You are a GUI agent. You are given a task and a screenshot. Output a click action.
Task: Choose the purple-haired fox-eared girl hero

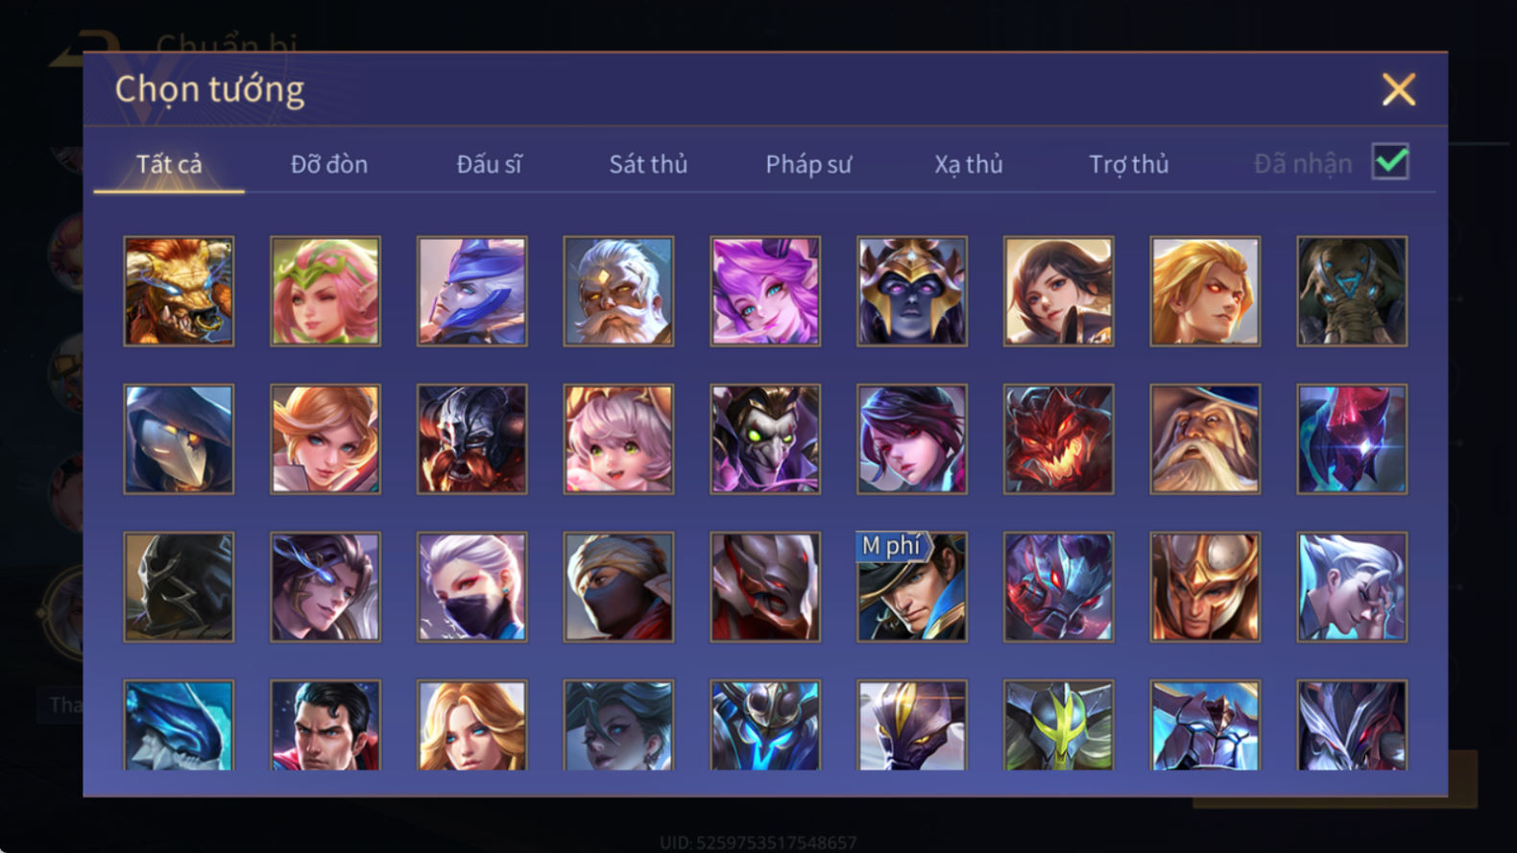click(765, 291)
